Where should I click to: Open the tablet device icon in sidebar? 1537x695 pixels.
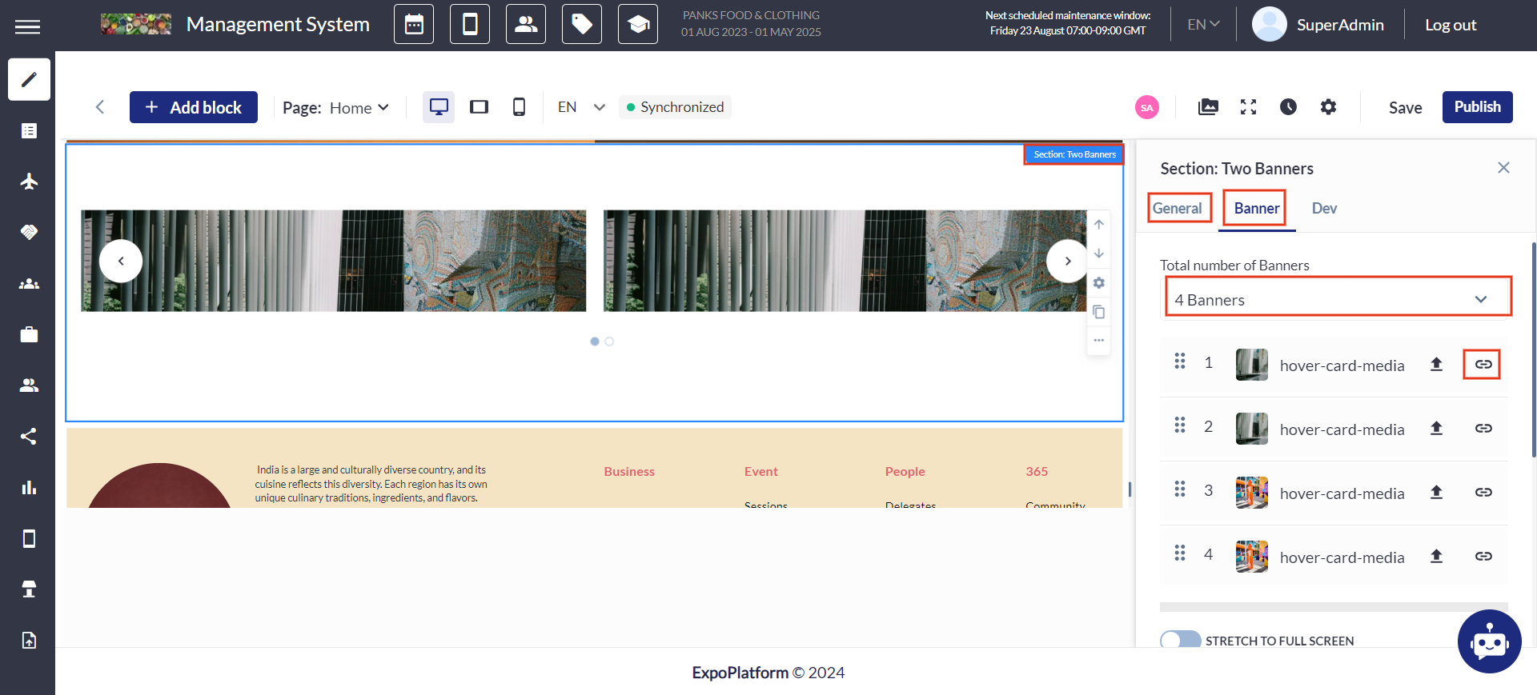click(29, 539)
